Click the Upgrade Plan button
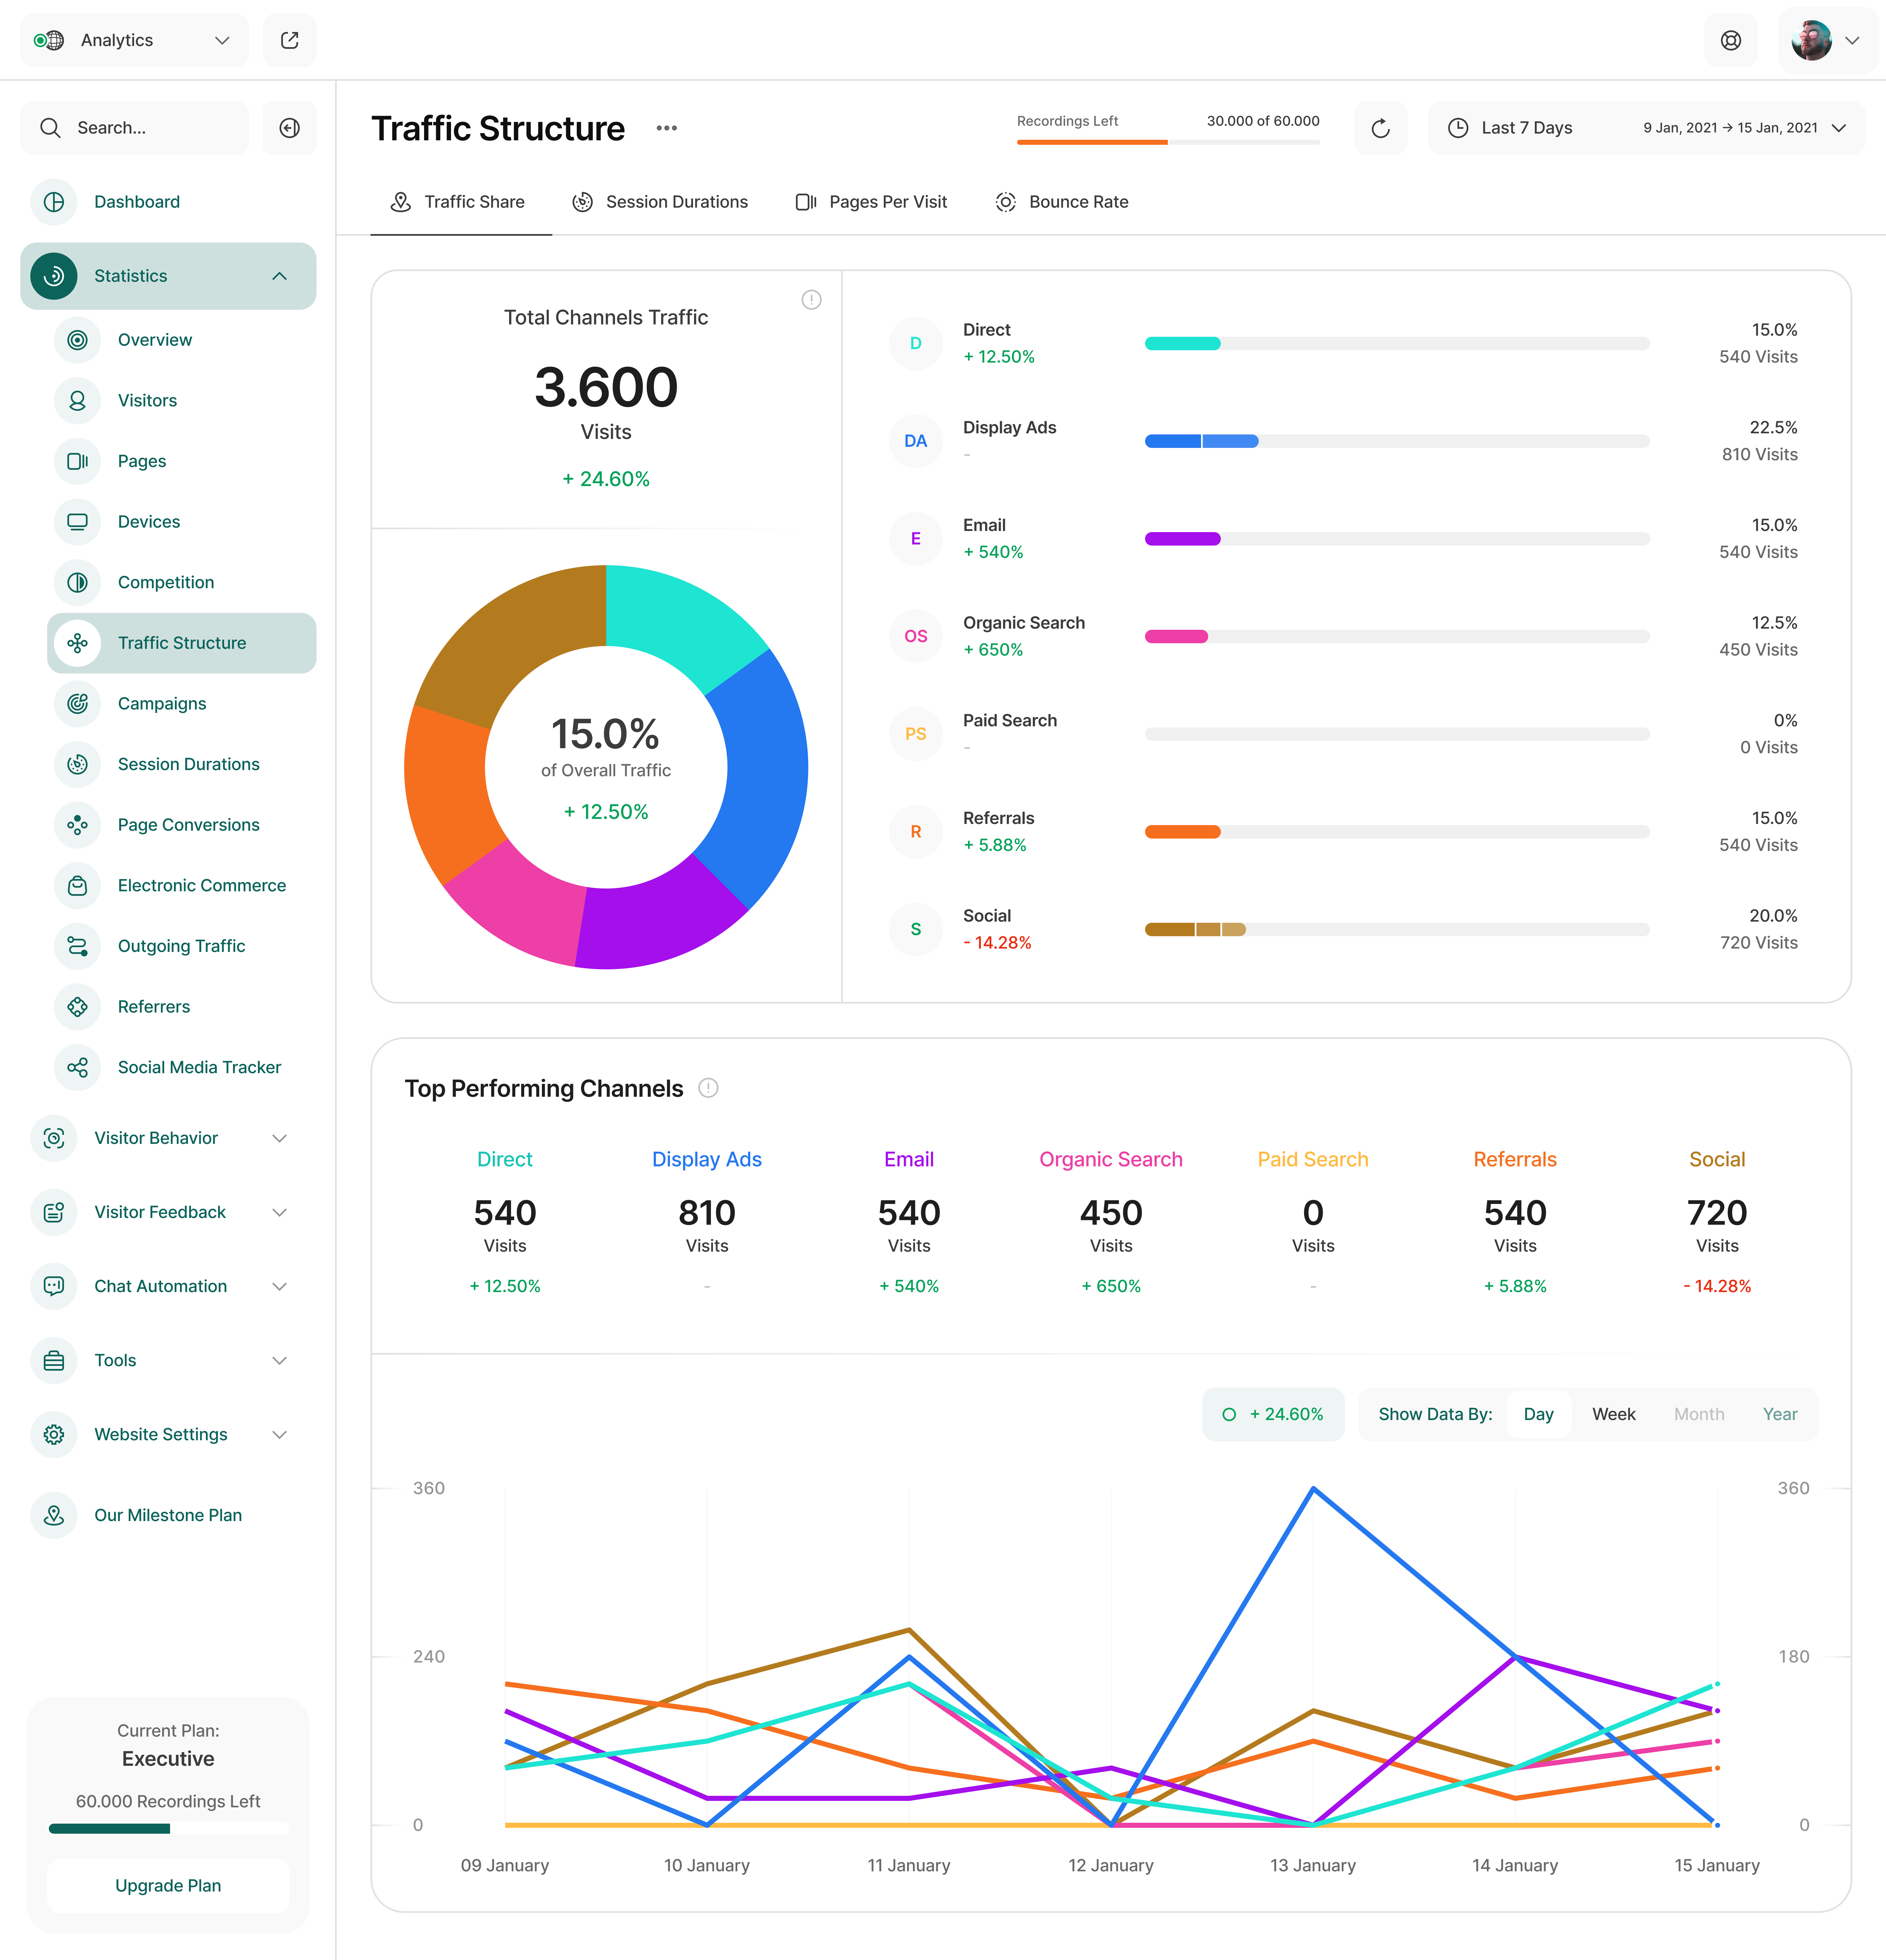This screenshot has height=1960, width=1886. (x=168, y=1886)
